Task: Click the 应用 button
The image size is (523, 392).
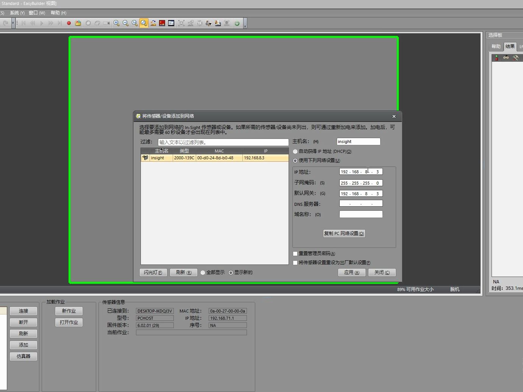Action: click(352, 272)
